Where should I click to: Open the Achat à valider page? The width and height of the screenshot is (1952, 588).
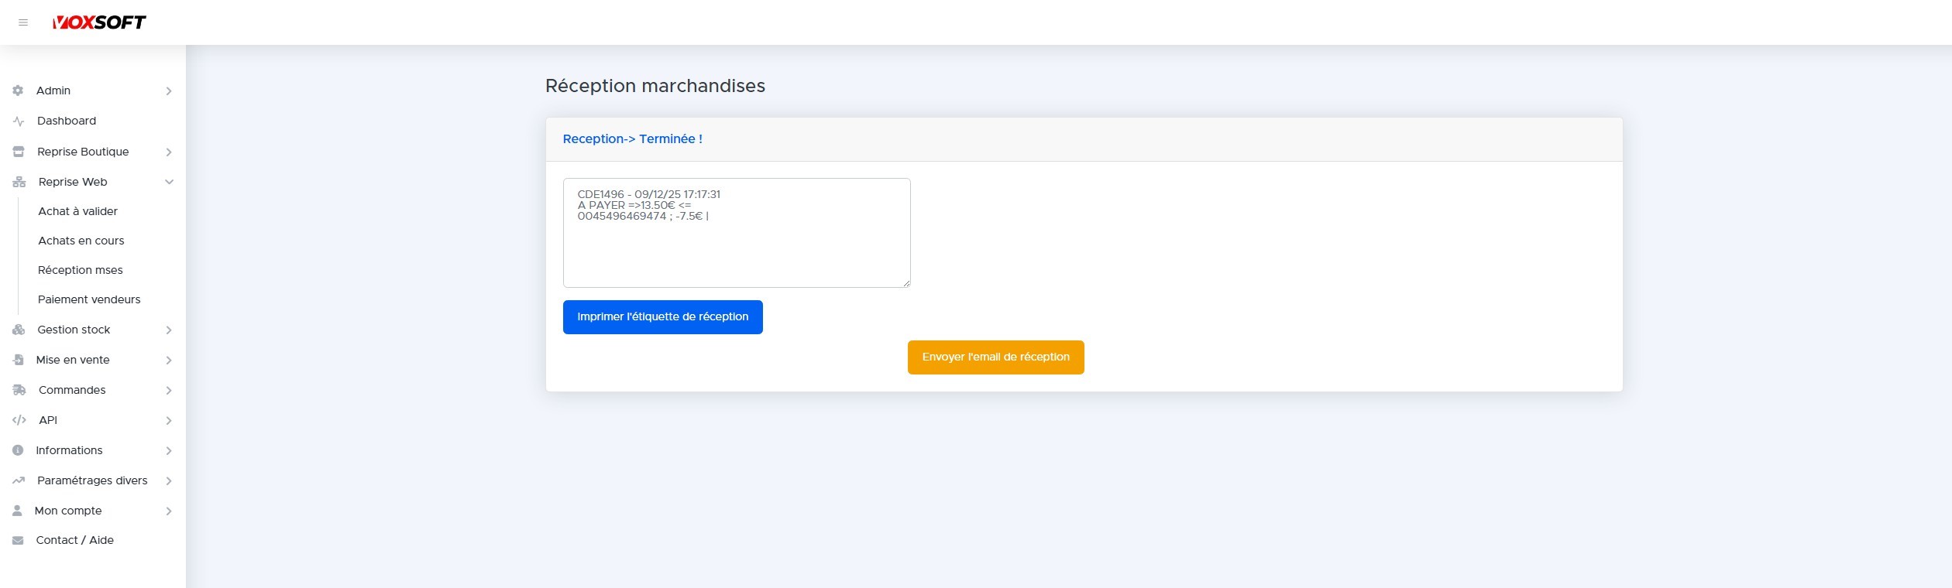[78, 211]
